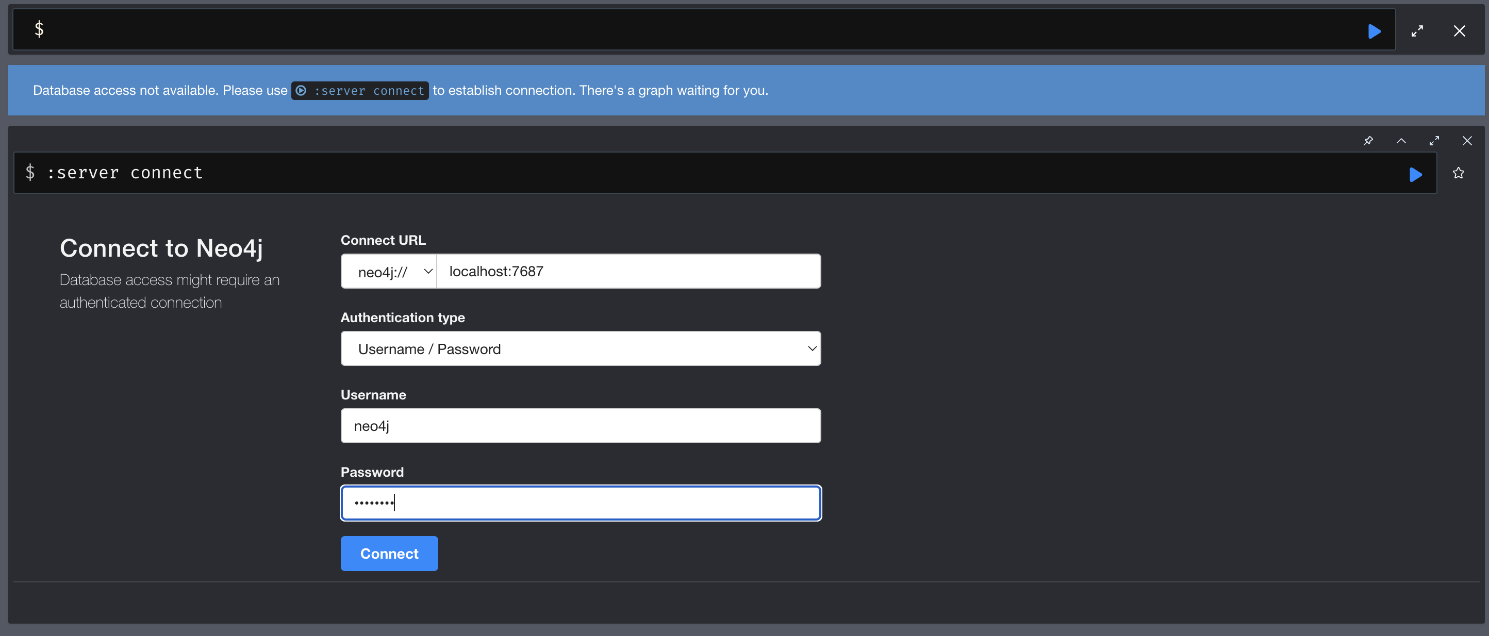The image size is (1489, 636).
Task: Clear the top editor with the X icon
Action: 1459,31
